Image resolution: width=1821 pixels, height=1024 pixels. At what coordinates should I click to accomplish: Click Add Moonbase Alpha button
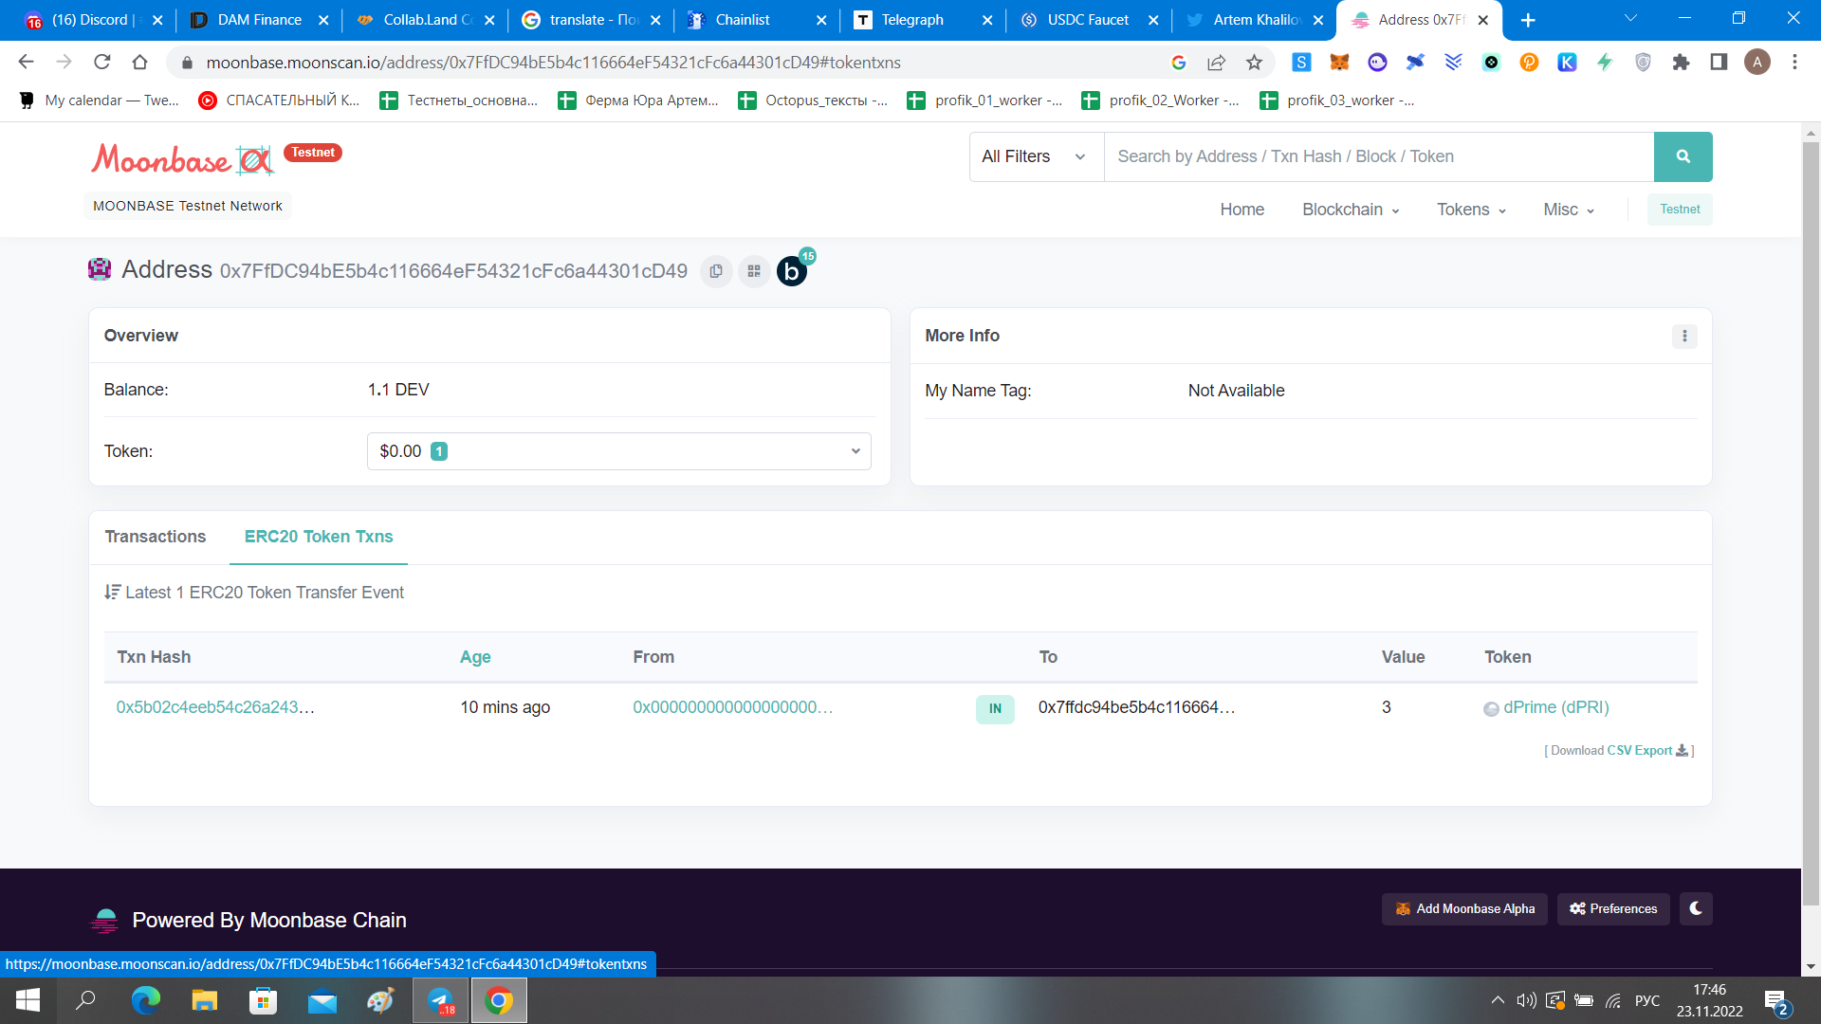pyautogui.click(x=1464, y=908)
